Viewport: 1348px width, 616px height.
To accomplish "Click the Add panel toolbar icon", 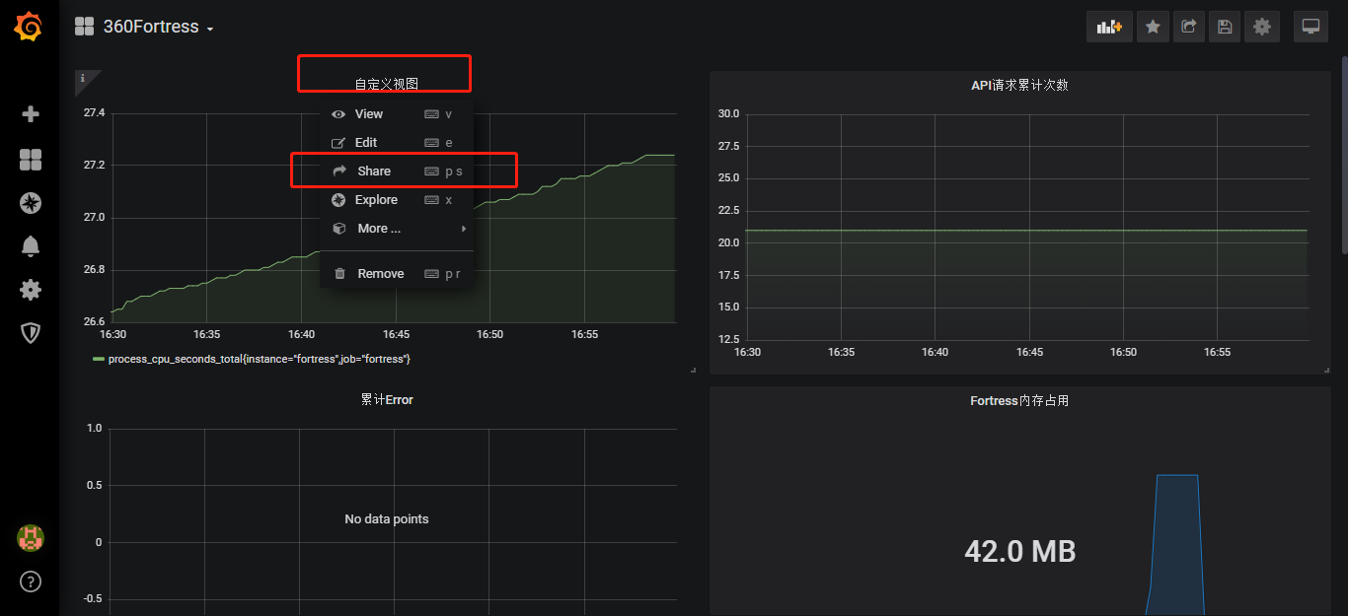I will [1109, 27].
